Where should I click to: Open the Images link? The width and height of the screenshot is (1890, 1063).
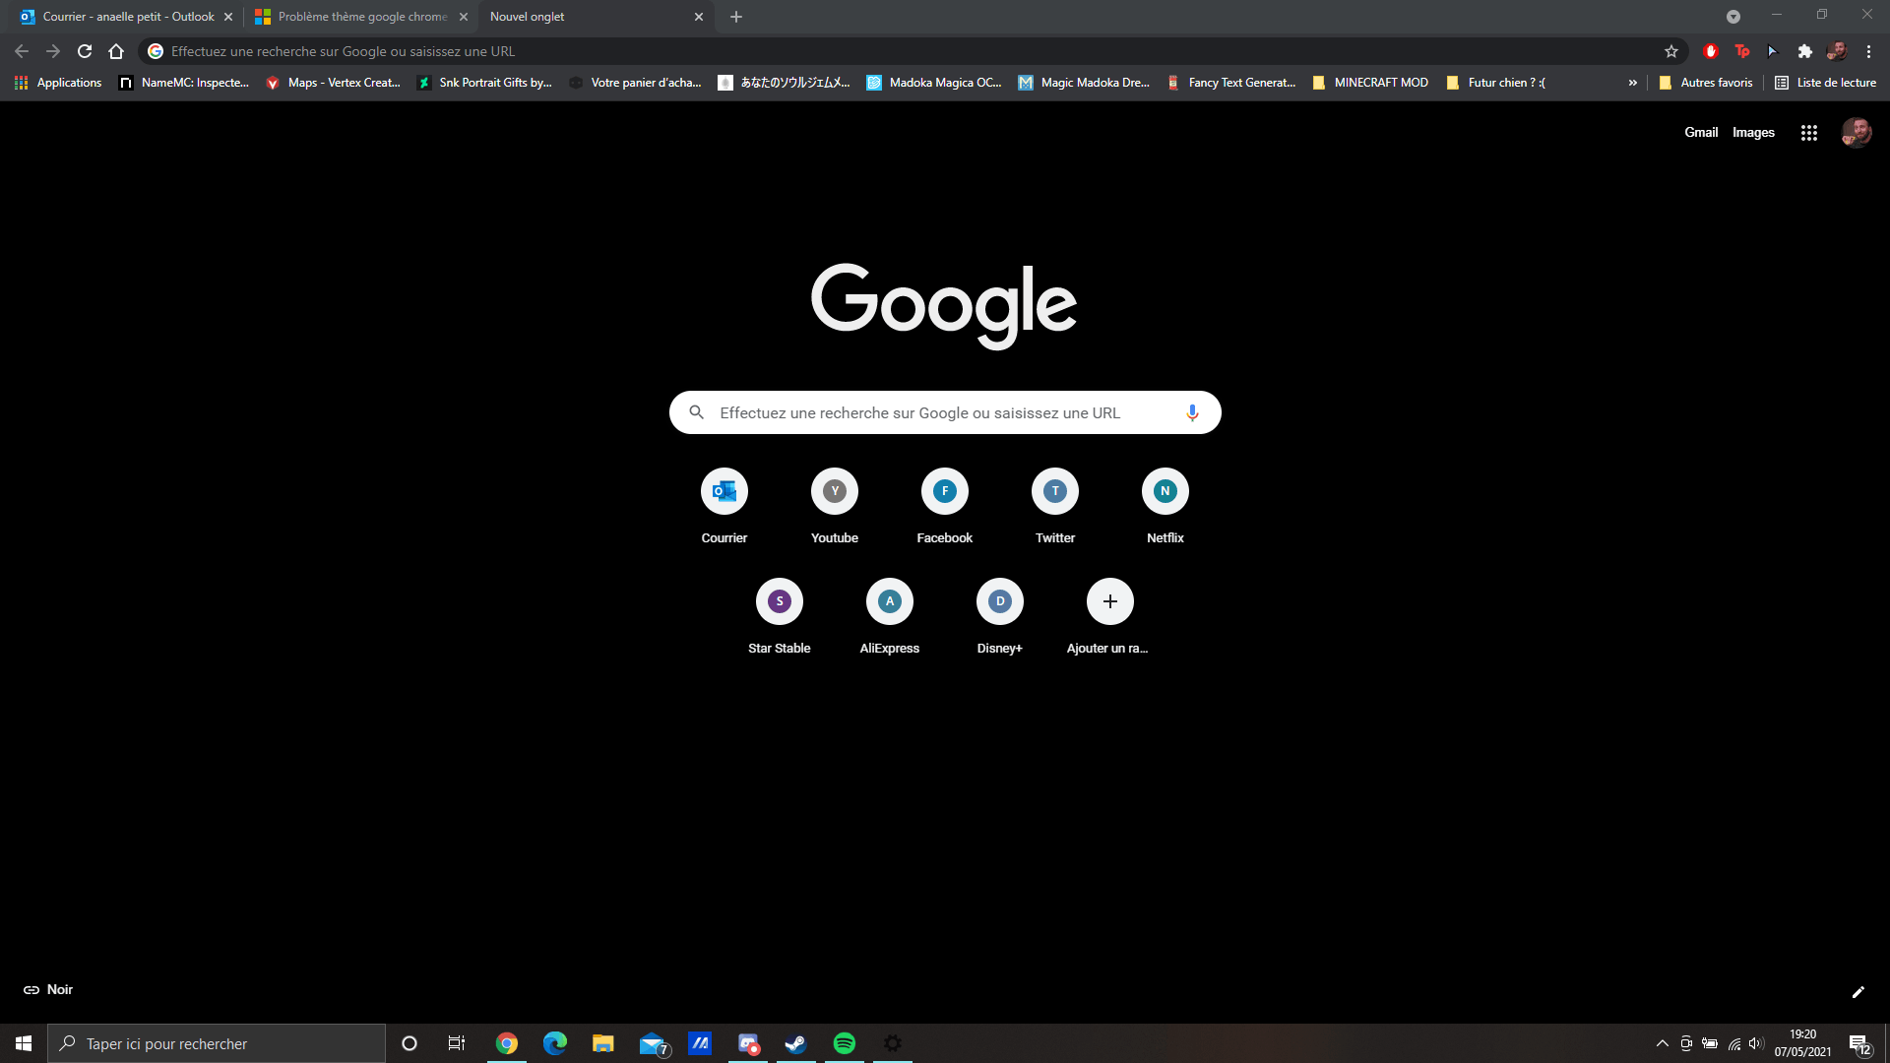[1753, 133]
